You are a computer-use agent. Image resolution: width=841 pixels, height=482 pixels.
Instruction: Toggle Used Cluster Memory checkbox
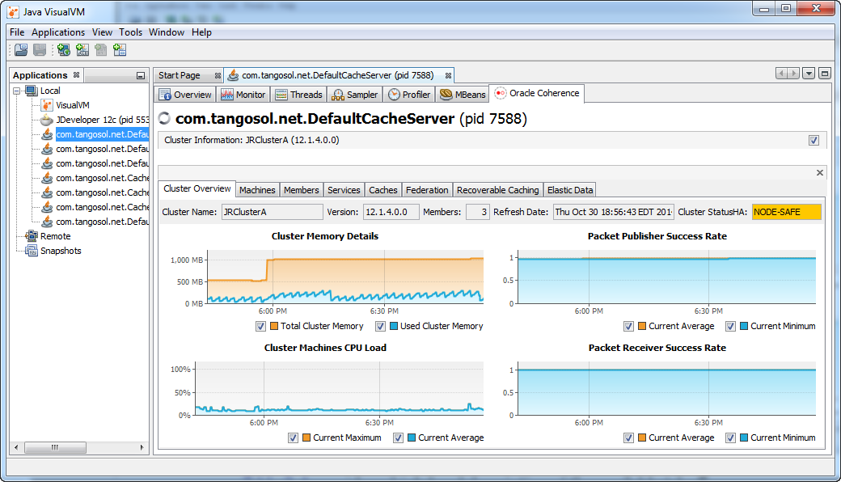click(x=380, y=326)
